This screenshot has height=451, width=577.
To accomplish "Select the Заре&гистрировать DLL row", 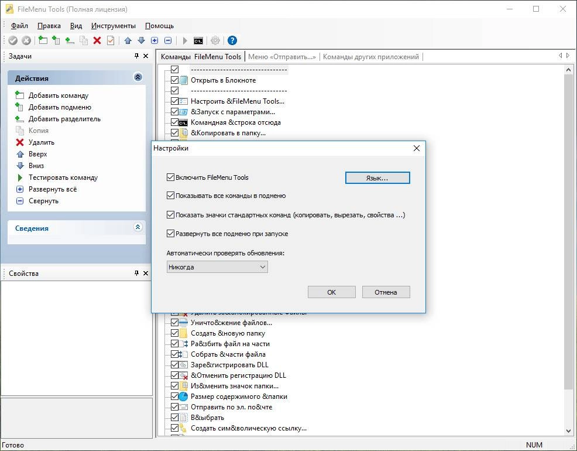I will click(x=229, y=365).
